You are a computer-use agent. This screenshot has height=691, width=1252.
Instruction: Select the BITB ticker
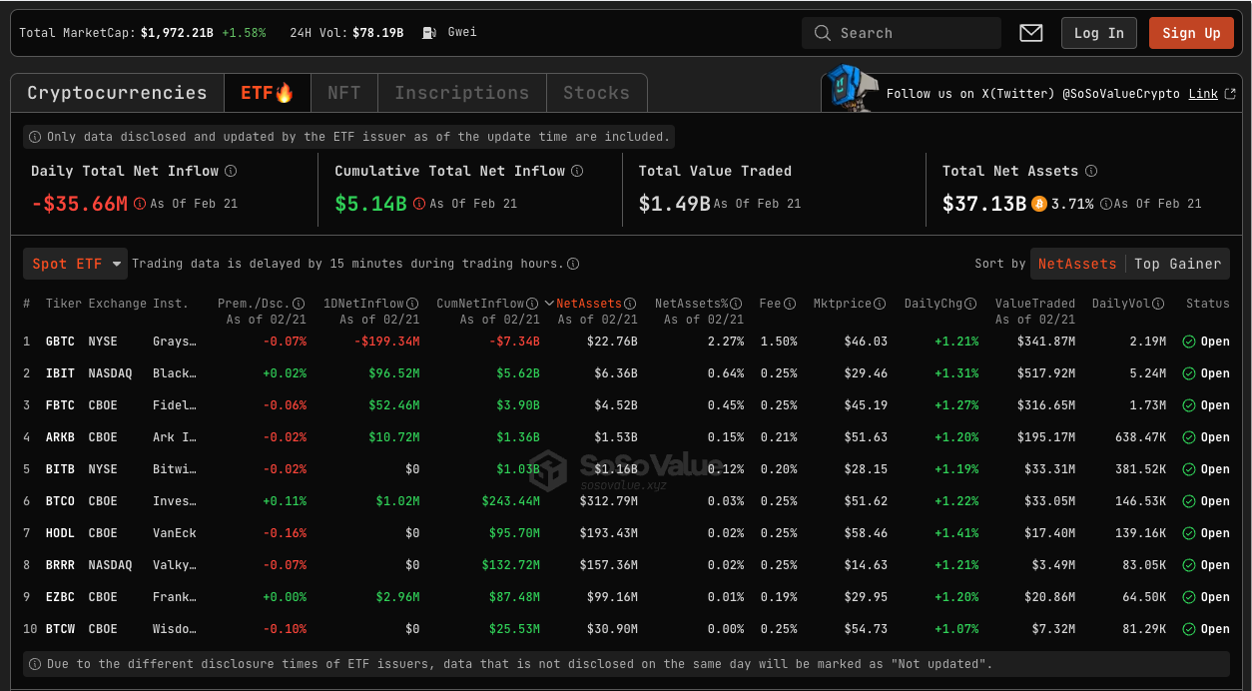tap(60, 469)
